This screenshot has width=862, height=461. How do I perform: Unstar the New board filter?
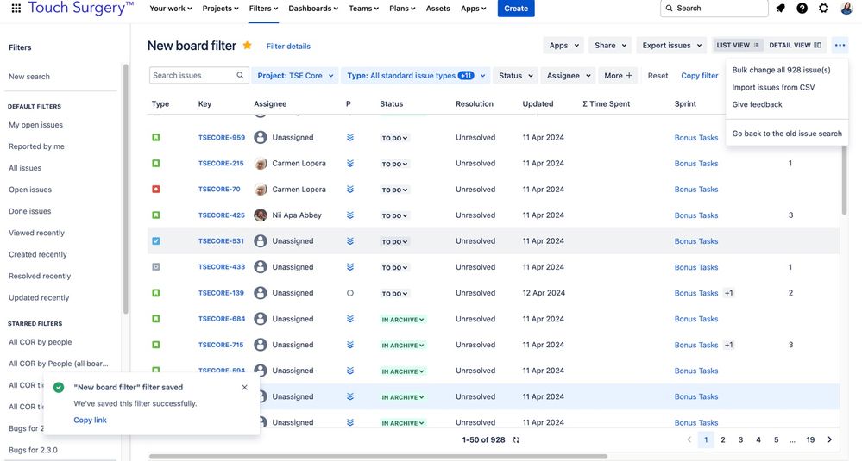click(x=248, y=46)
